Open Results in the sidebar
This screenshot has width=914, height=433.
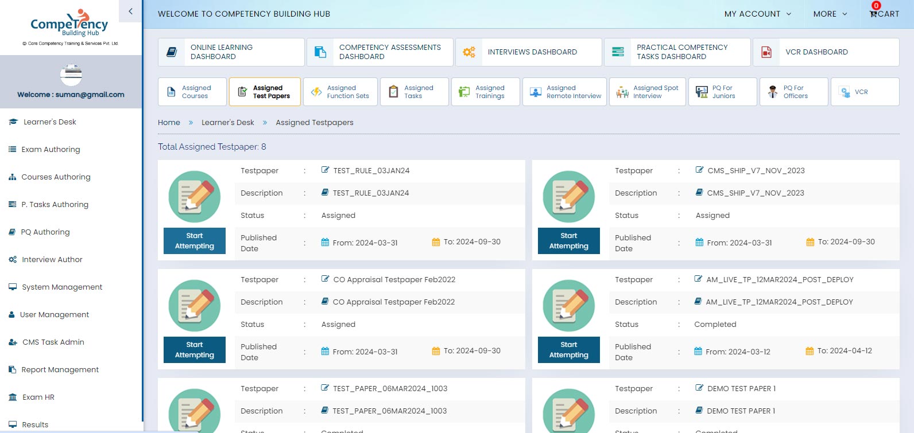coord(35,424)
